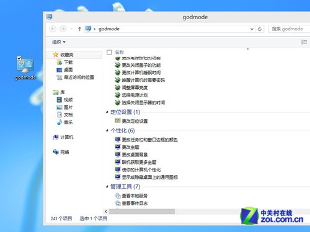
Task: Select 选择关闭显示器的时间 item
Action: pyautogui.click(x=143, y=103)
